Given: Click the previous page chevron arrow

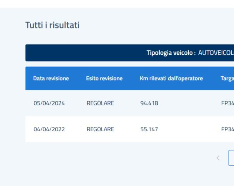Looking at the screenshot, I should (218, 158).
